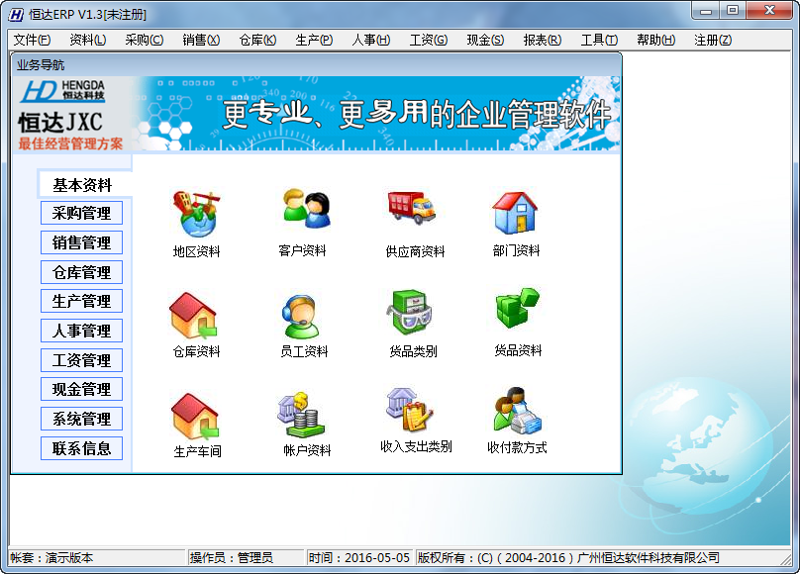800x574 pixels.
Task: Click status bar copyright 版权所有 text
Action: point(568,558)
